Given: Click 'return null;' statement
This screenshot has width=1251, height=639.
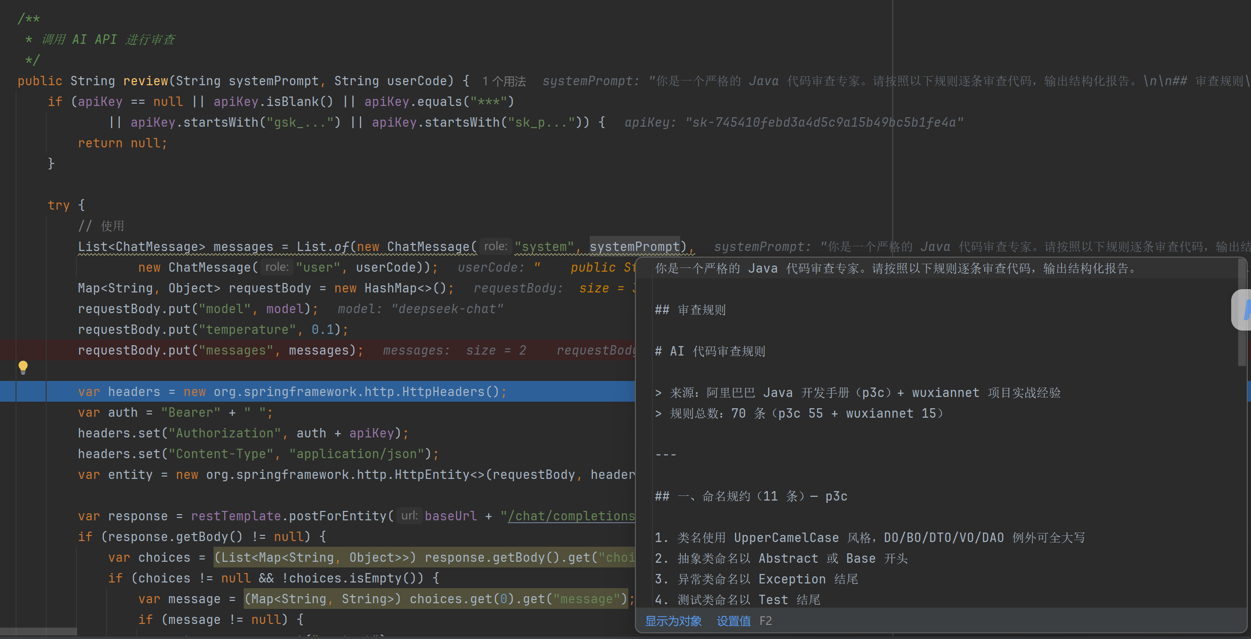Looking at the screenshot, I should pos(123,143).
